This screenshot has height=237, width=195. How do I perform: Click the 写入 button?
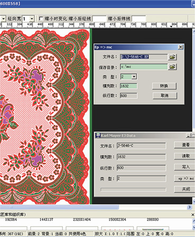pyautogui.click(x=185, y=167)
